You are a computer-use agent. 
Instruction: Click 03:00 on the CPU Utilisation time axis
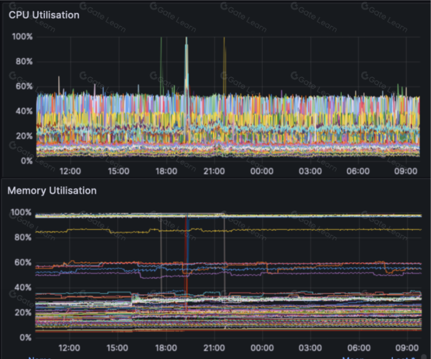point(310,171)
